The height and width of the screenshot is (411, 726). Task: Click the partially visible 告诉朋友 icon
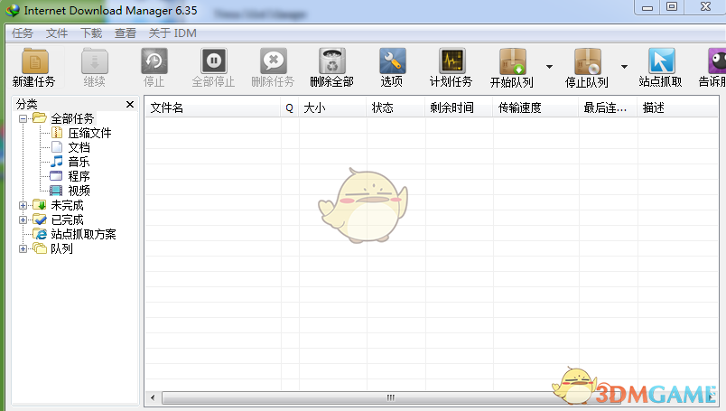point(717,61)
